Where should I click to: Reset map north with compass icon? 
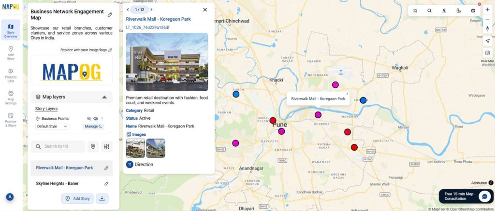(x=487, y=28)
